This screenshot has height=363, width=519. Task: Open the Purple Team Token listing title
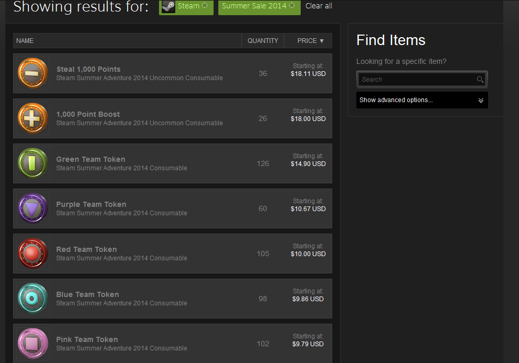tap(91, 204)
